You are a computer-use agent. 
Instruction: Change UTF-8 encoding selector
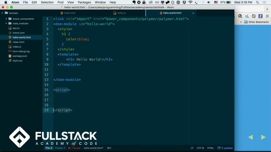pos(200,148)
